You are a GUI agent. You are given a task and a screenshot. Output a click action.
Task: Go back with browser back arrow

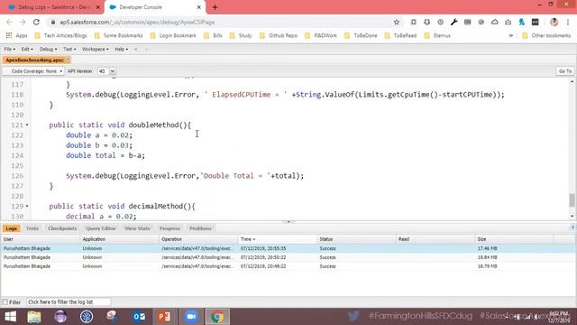click(x=9, y=22)
